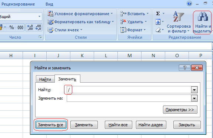Viewport: 213px width, 138px height.
Task: Click the formula bar
Action: (x=106, y=46)
